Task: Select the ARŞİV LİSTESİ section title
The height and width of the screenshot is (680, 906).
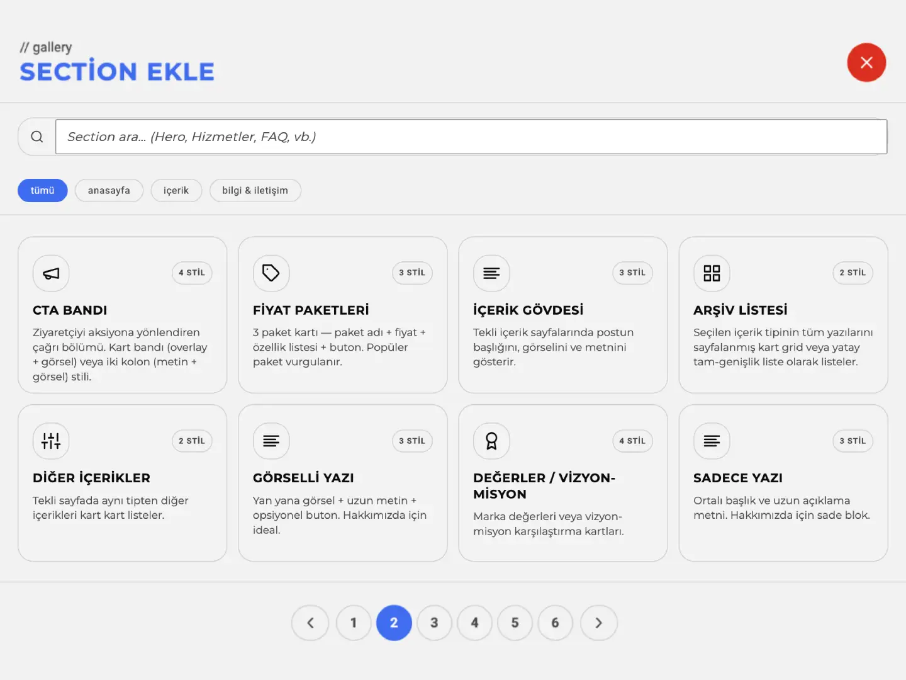Action: (x=741, y=310)
